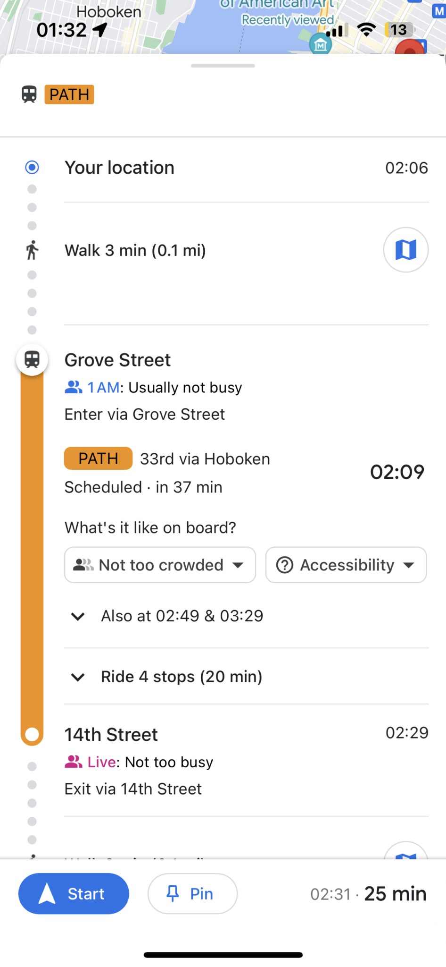Click the walking person icon
Viewport: 446px width, 967px height.
pos(32,250)
